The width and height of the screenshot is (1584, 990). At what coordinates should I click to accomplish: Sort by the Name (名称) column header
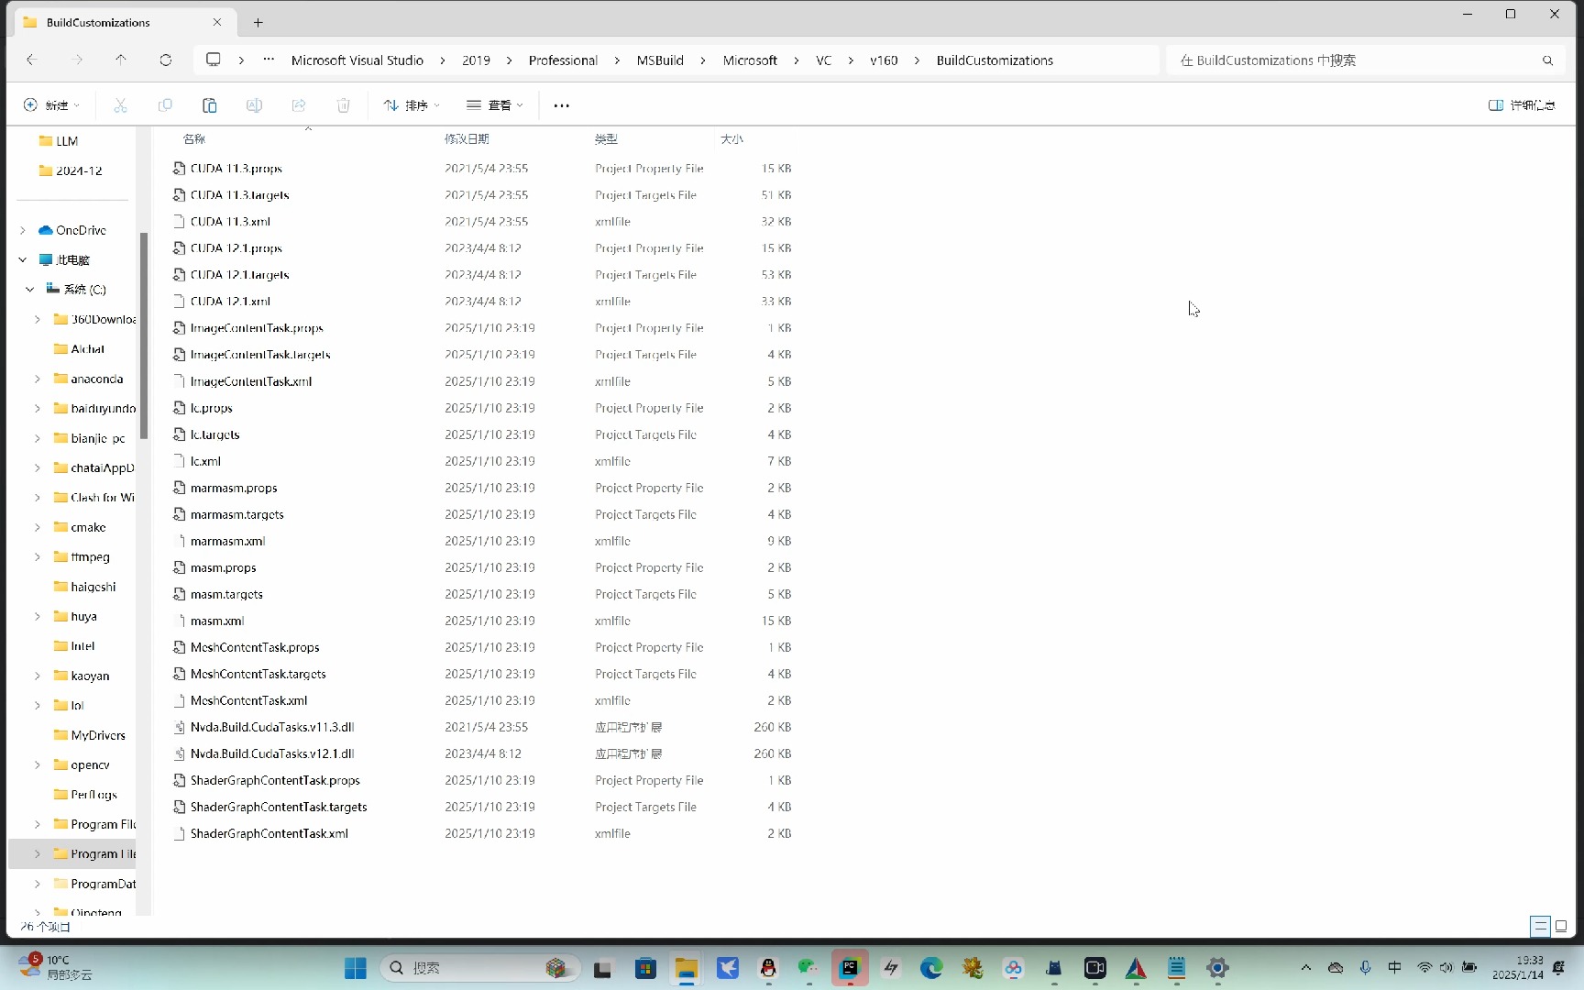tap(194, 139)
